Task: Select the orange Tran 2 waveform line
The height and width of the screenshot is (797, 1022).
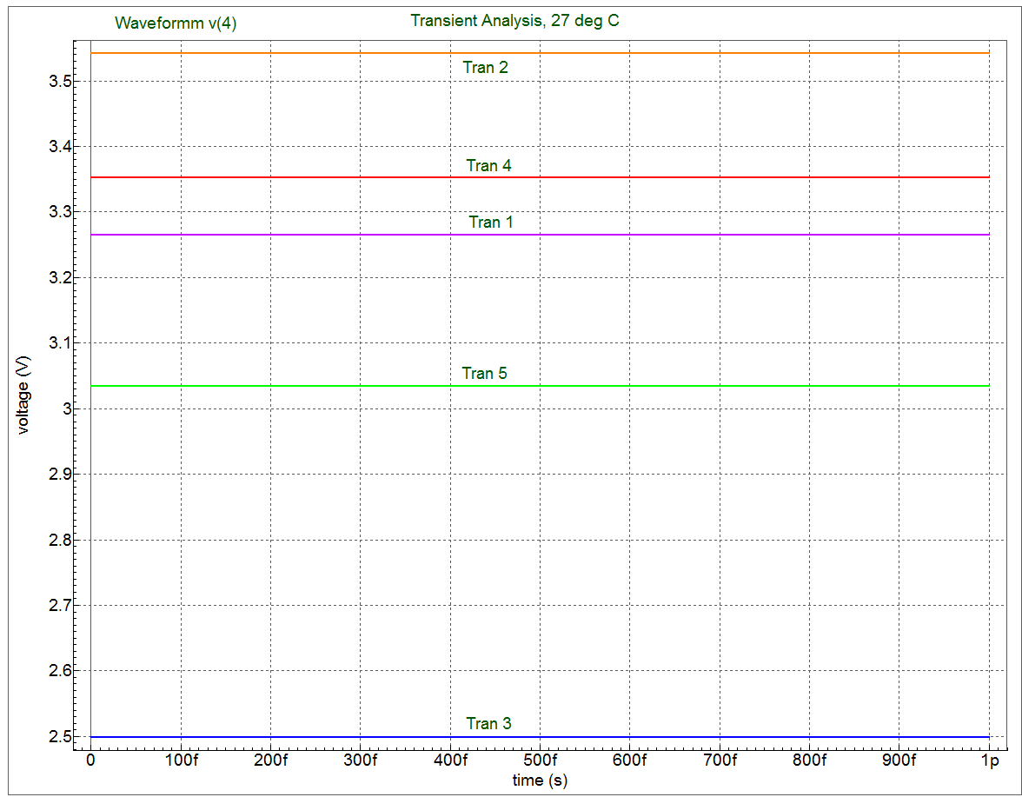Action: click(540, 53)
